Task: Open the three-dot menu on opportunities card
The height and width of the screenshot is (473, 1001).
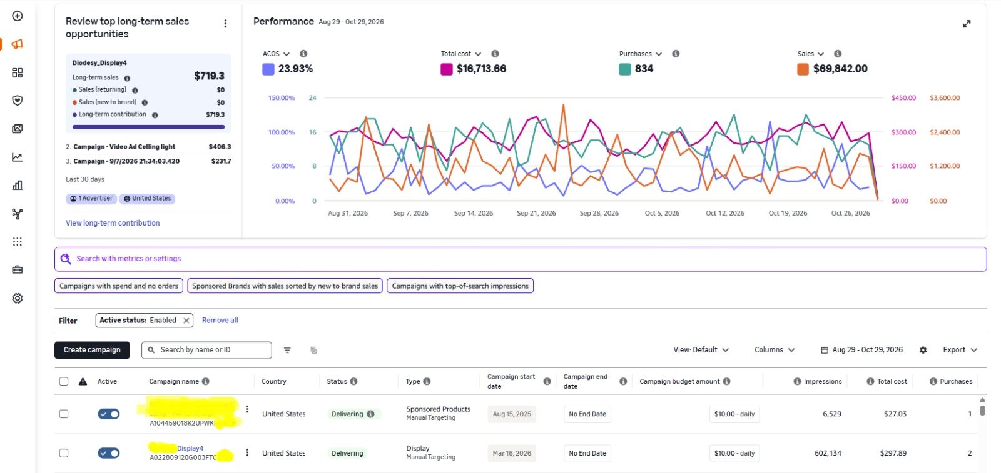Action: [225, 24]
